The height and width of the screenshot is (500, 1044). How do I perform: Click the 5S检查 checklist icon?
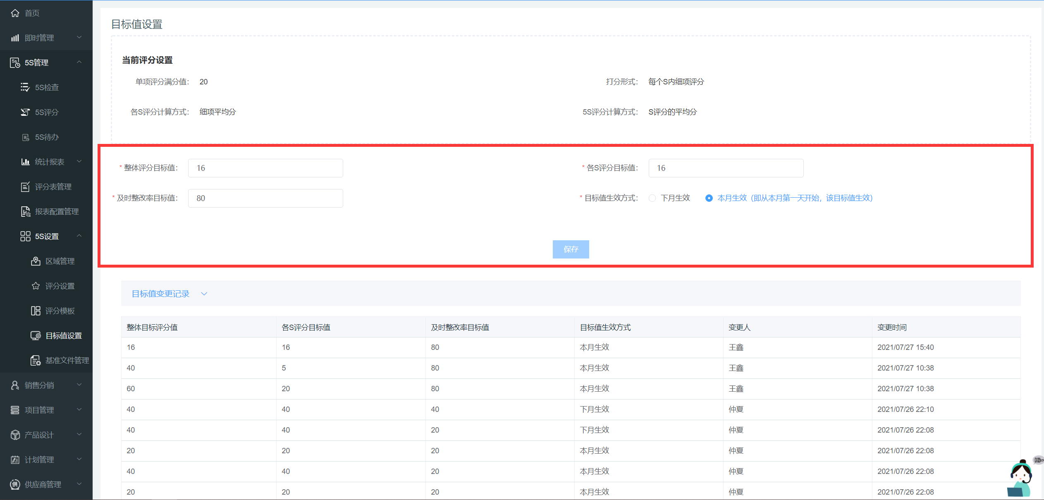[25, 87]
